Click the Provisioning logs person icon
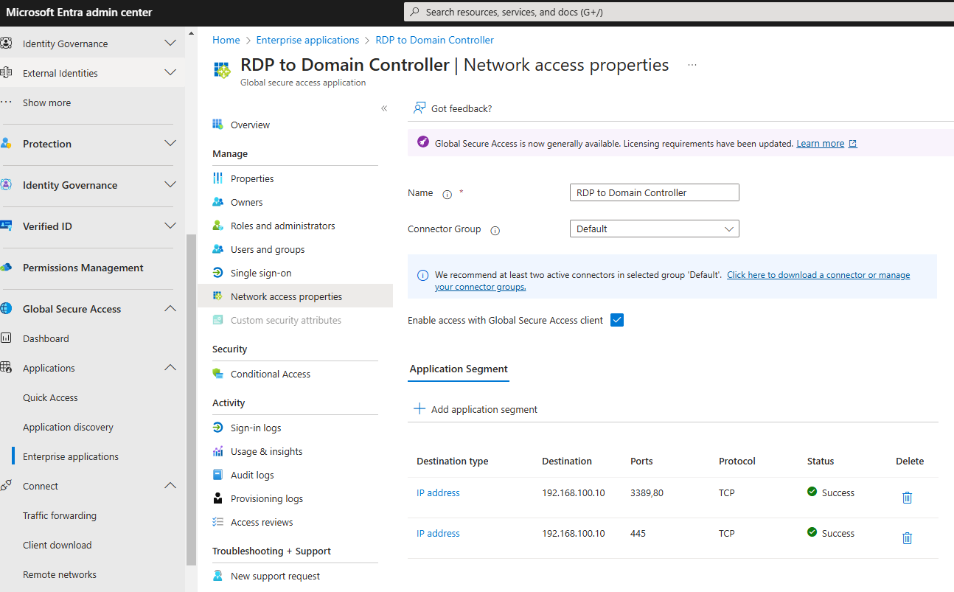Viewport: 954px width, 592px height. [x=217, y=498]
